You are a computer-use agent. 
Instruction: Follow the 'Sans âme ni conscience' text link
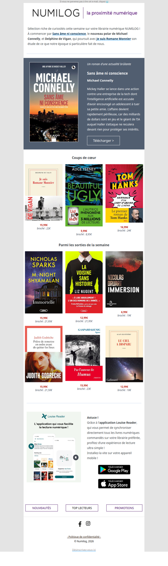(69, 33)
